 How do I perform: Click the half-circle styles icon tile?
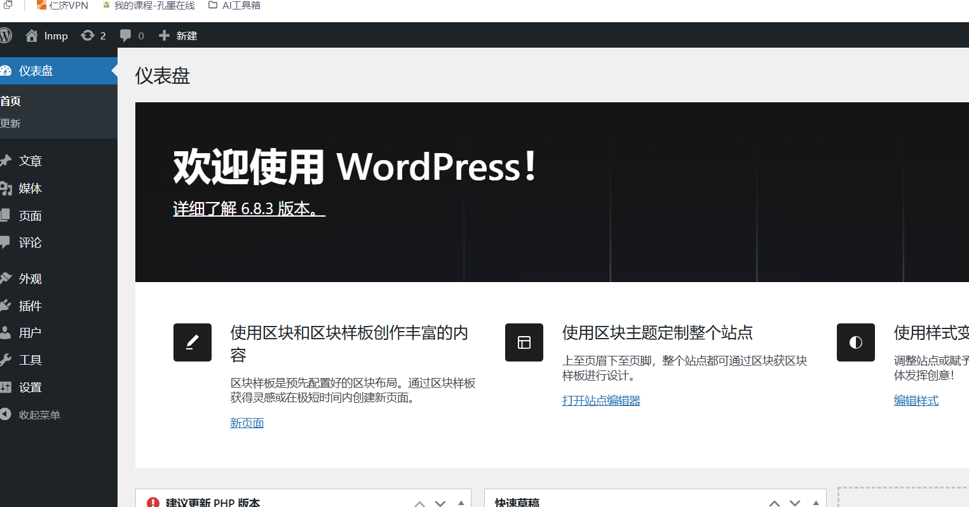(x=856, y=342)
